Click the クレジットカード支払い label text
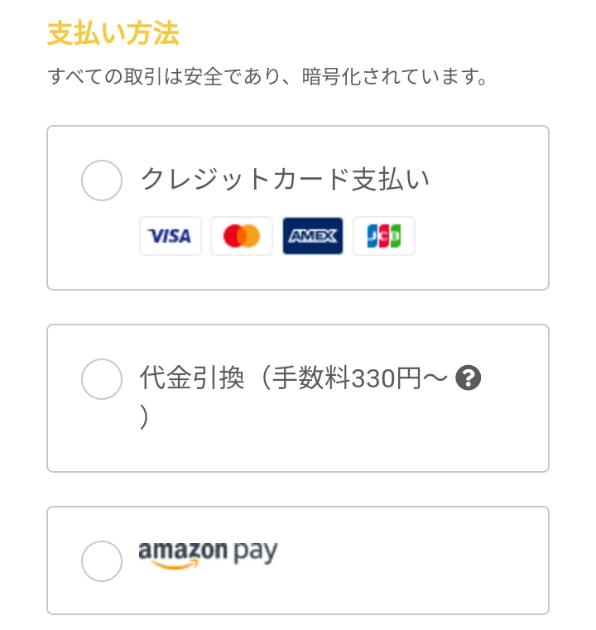 285,179
